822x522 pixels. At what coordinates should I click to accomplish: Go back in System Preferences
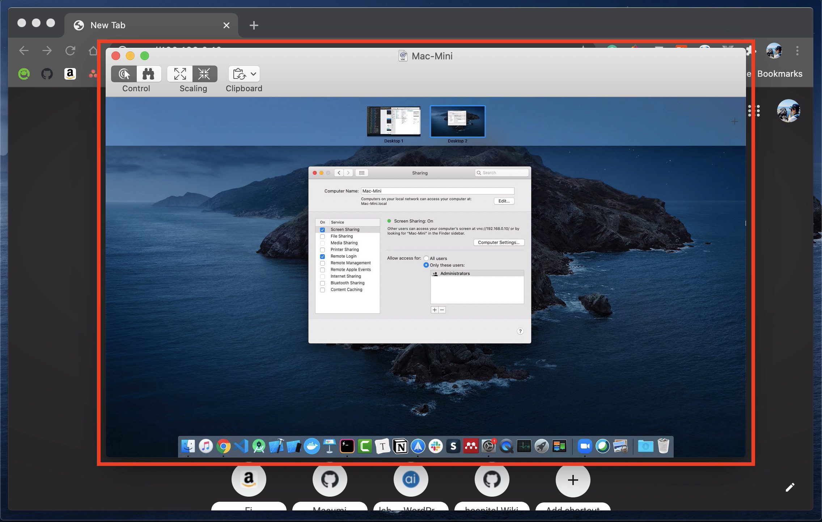(339, 173)
